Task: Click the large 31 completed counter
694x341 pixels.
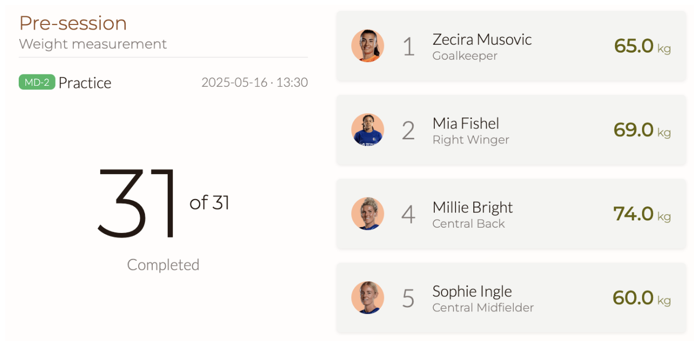Action: [137, 203]
